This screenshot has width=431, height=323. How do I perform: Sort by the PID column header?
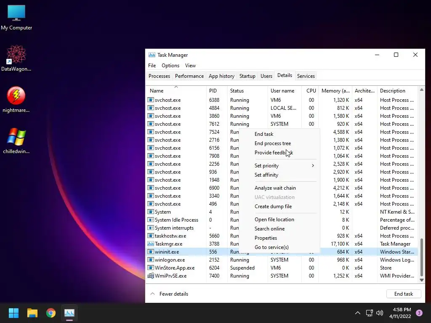(x=217, y=91)
